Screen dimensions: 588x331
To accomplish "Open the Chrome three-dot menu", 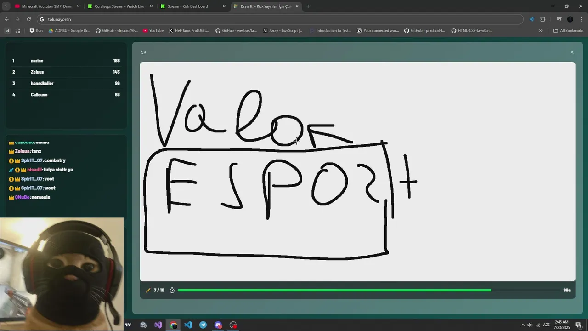I will (x=581, y=19).
